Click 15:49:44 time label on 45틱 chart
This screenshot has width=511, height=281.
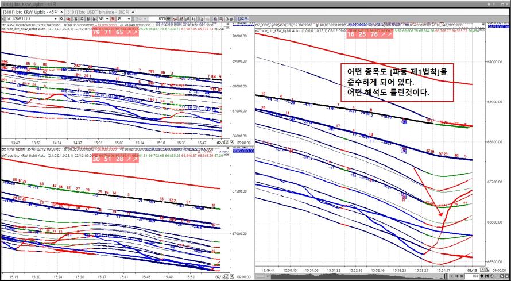coord(268,270)
